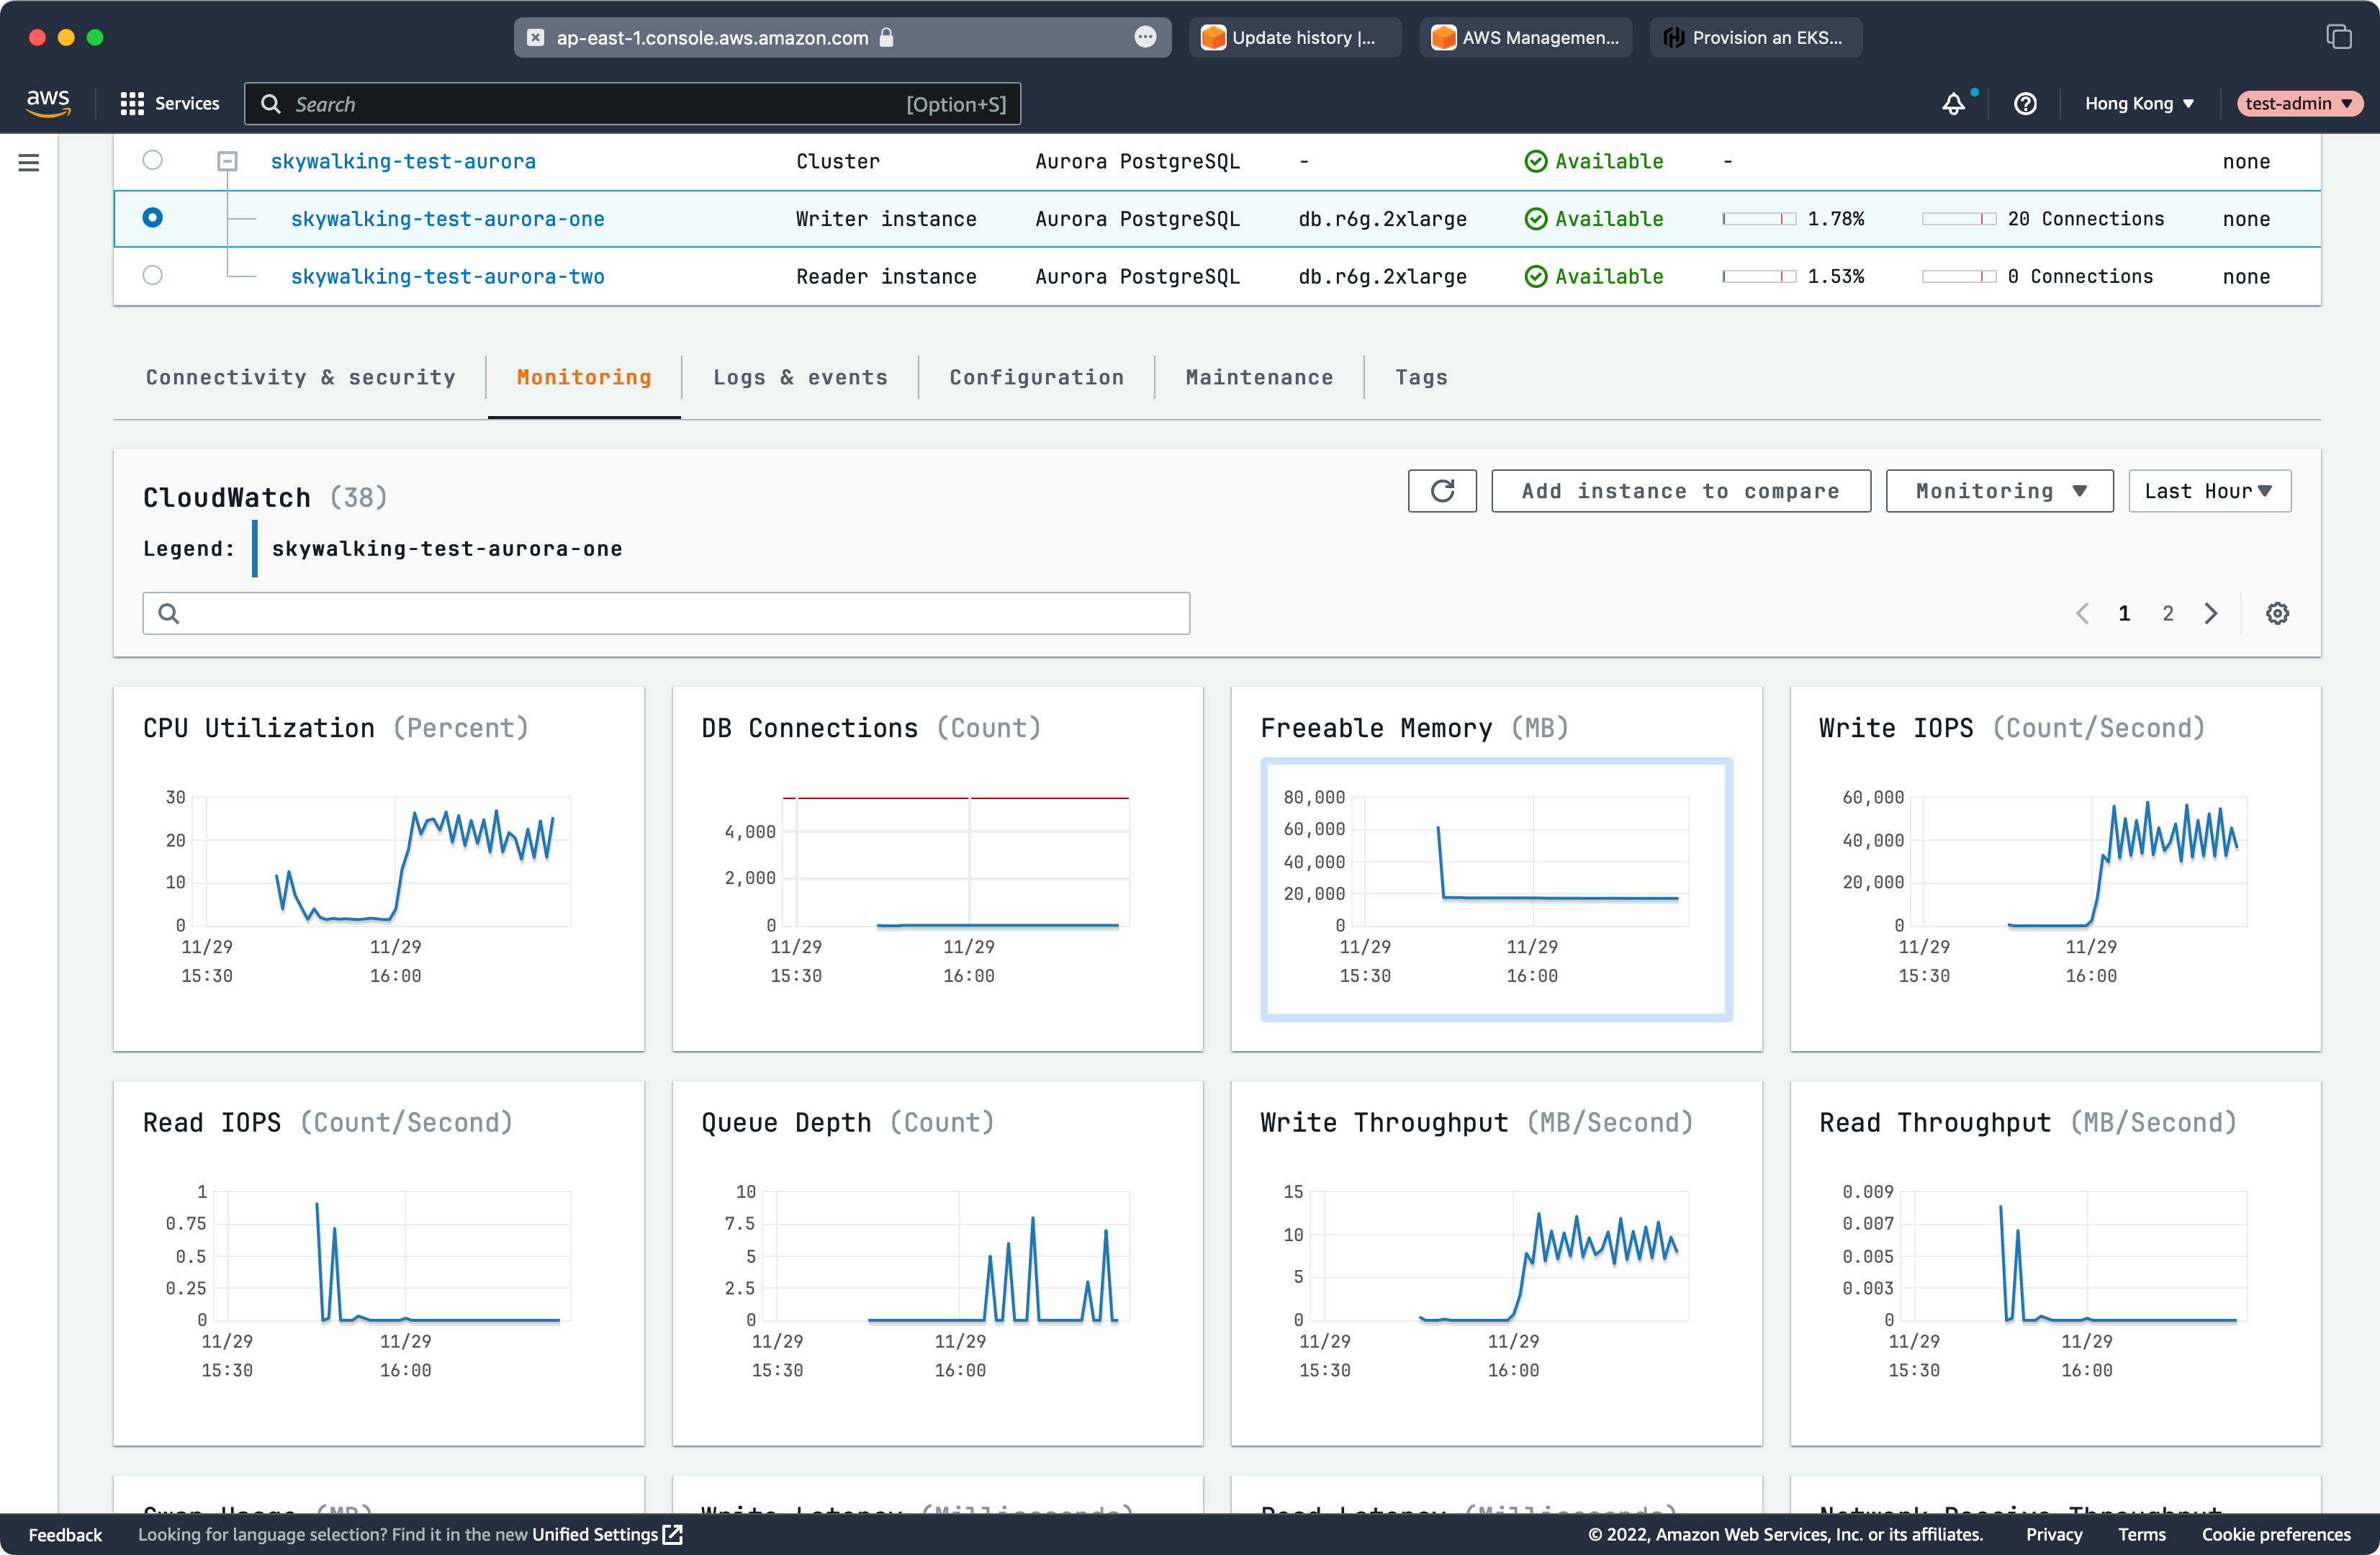Collapse the skywalking-test-aurora cluster tree
The image size is (2380, 1555).
click(228, 160)
